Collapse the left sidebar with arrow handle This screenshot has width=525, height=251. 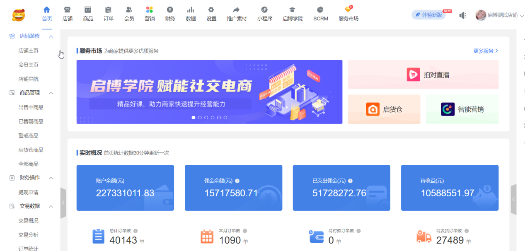(63, 203)
